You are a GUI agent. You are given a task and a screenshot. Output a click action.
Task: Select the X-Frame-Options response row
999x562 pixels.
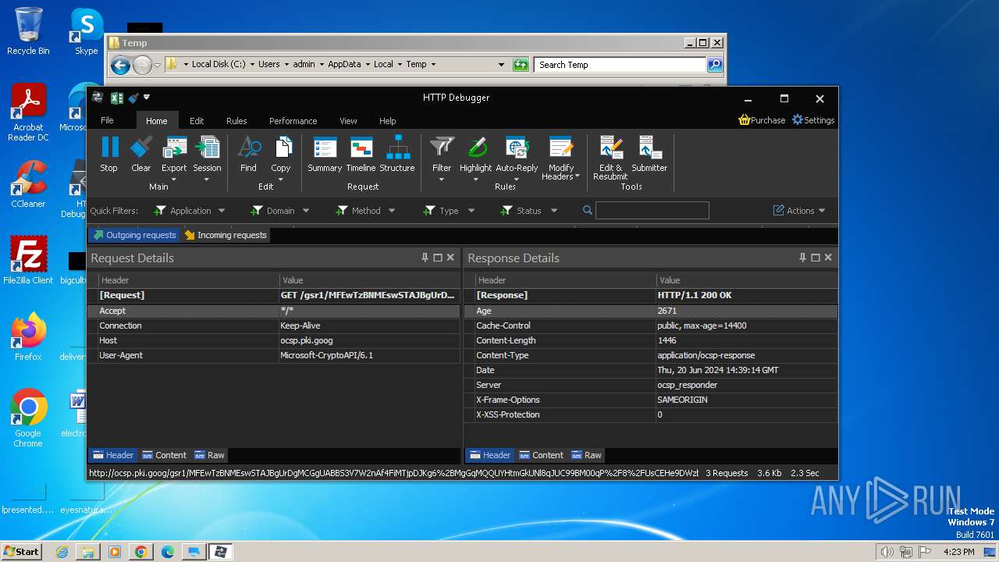pyautogui.click(x=651, y=400)
